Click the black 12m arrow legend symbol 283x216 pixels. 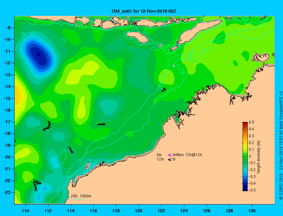pos(170,160)
